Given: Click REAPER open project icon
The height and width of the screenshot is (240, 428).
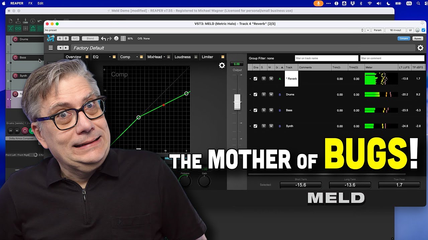Looking at the screenshot, I should (x=18, y=21).
